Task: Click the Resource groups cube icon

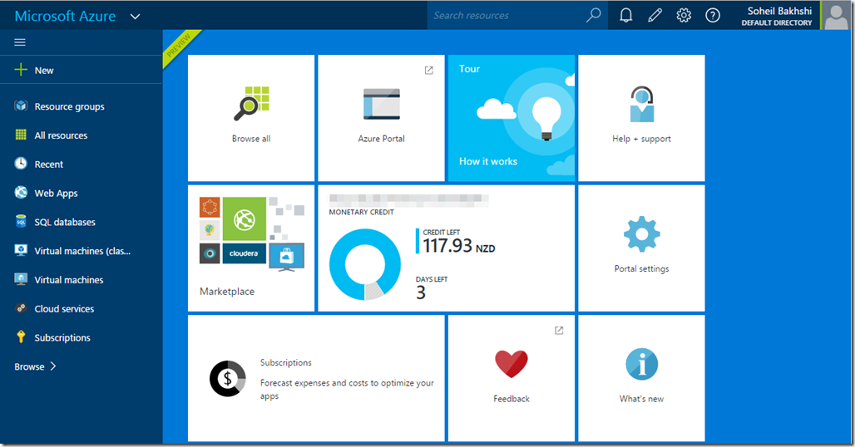Action: tap(21, 106)
